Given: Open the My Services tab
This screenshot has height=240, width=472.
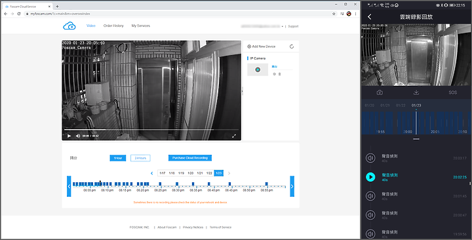Looking at the screenshot, I should [140, 26].
